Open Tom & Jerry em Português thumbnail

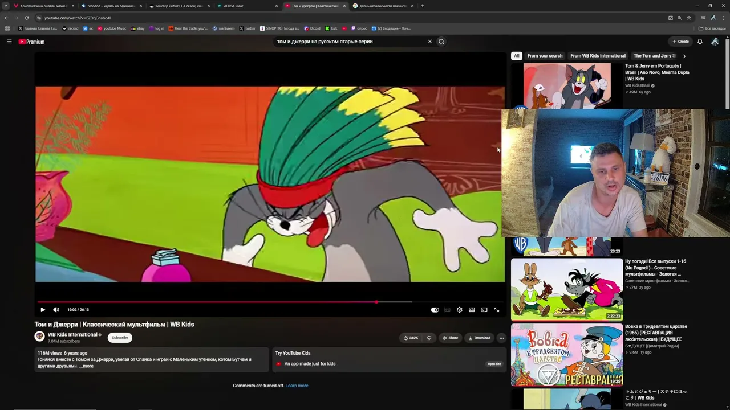pyautogui.click(x=567, y=85)
